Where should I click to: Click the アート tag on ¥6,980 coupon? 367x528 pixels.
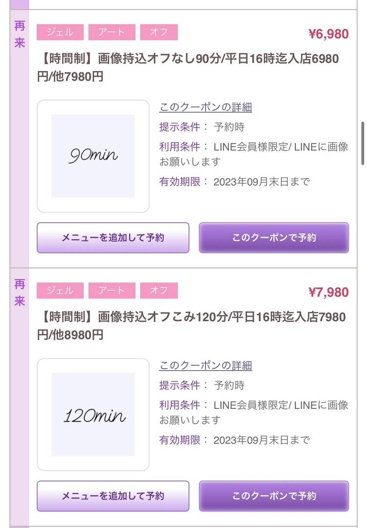click(x=112, y=32)
